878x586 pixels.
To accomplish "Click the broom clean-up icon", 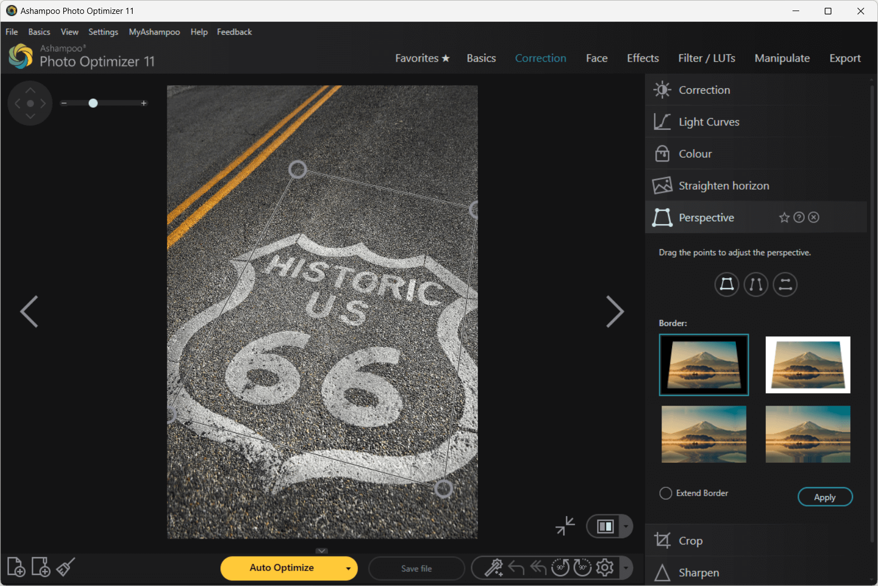I will tap(65, 567).
